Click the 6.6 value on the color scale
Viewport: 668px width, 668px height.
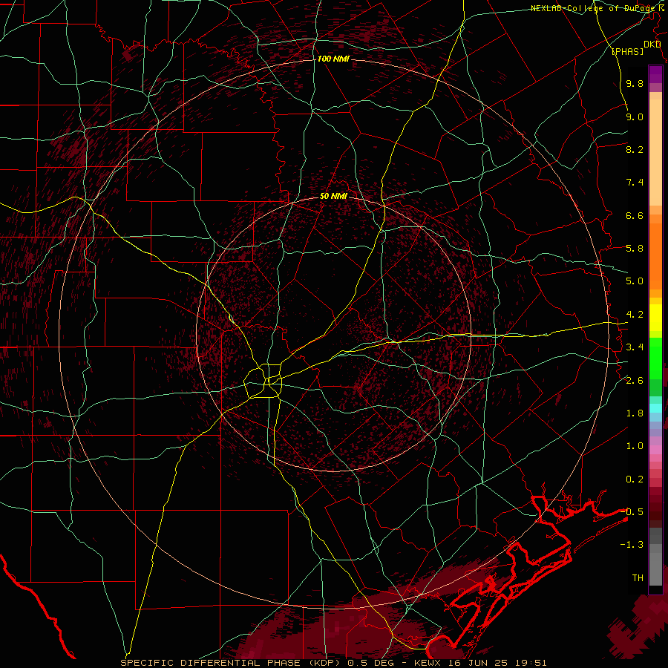(x=635, y=215)
